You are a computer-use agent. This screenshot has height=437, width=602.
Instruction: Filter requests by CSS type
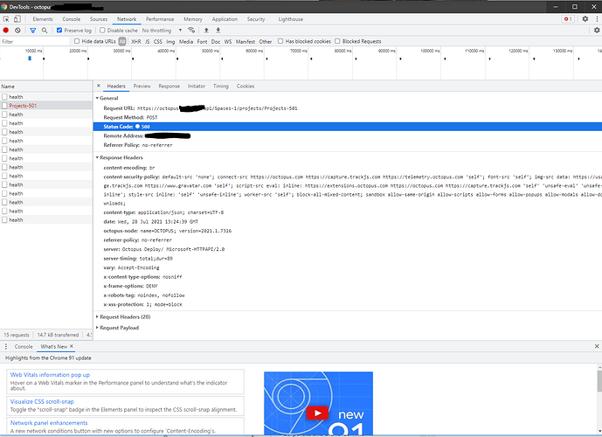click(158, 41)
